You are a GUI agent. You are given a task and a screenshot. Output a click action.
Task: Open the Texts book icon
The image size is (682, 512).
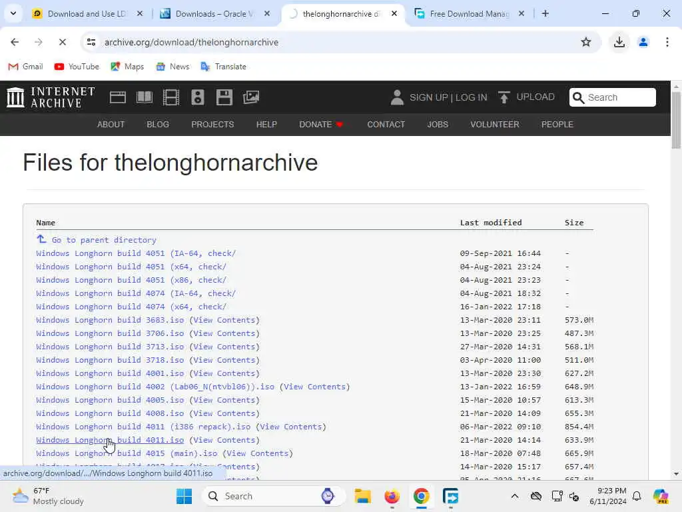point(144,97)
